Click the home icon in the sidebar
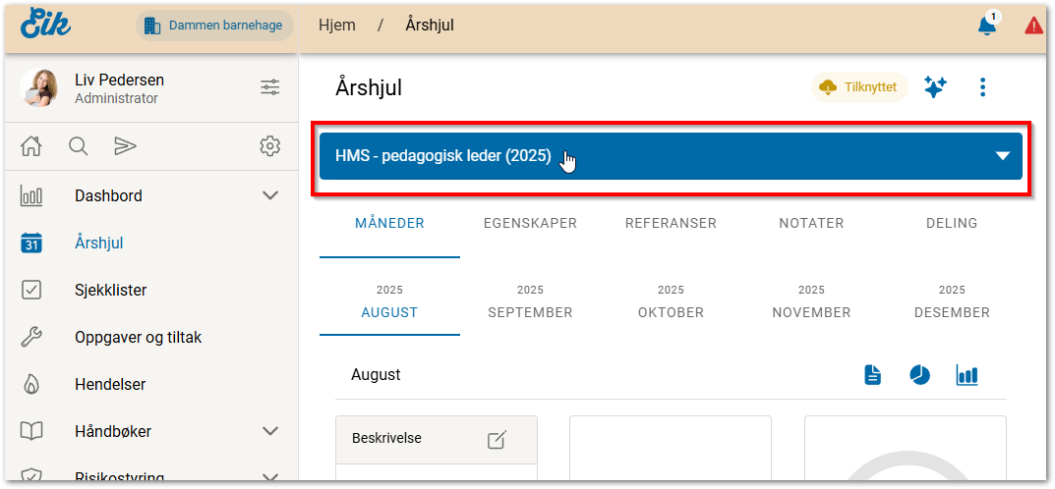Viewport: 1055px width, 489px height. pos(31,146)
